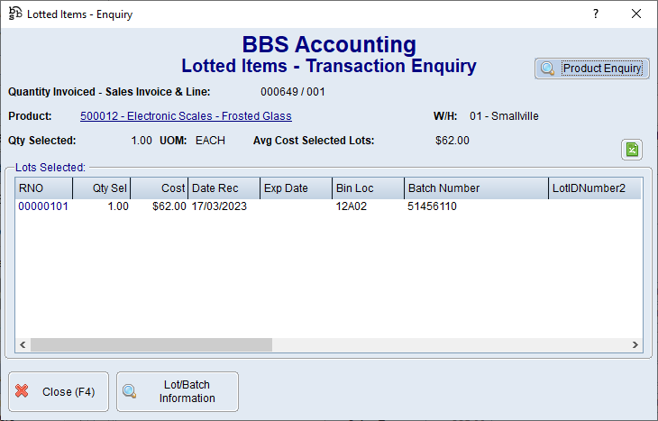The height and width of the screenshot is (421, 658).
Task: Open Product Enquiry
Action: [591, 69]
